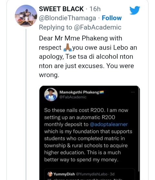The height and width of the screenshot is (180, 155).
Task: Open the Mamokgethi Phakeng name in quoted tweet
Action: tap(79, 92)
